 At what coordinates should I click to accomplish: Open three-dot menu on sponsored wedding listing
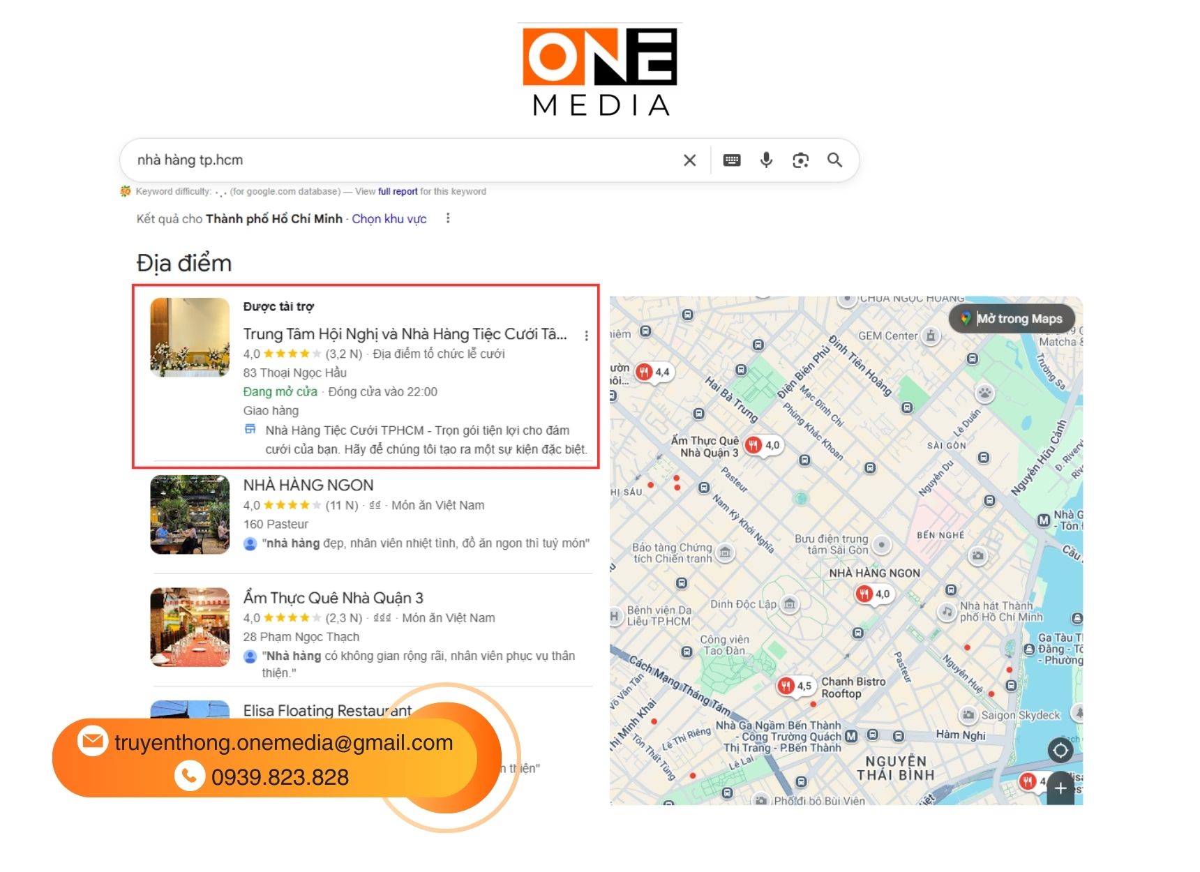(x=586, y=336)
